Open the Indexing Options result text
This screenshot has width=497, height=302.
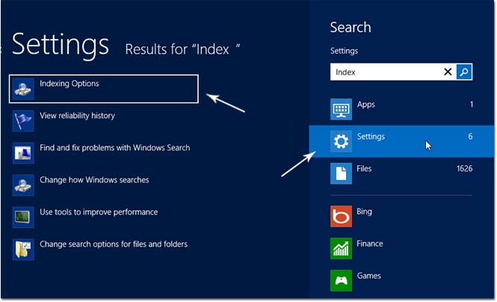pos(69,84)
